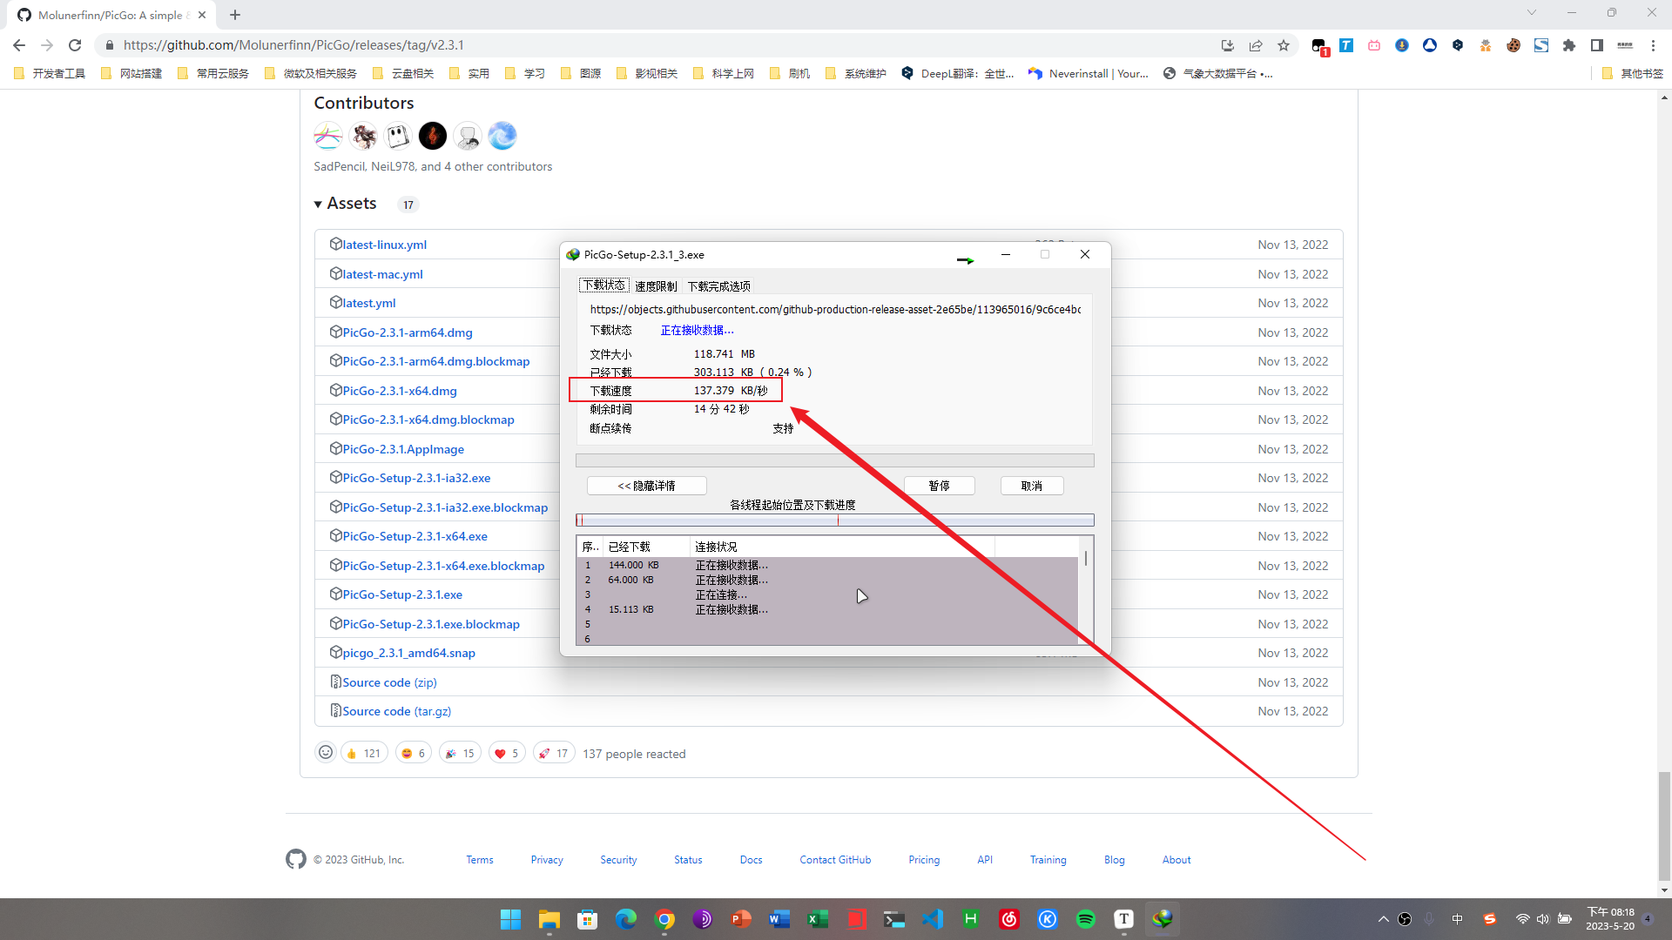The image size is (1672, 940).
Task: Open Contact GitHub footer link
Action: [x=835, y=860]
